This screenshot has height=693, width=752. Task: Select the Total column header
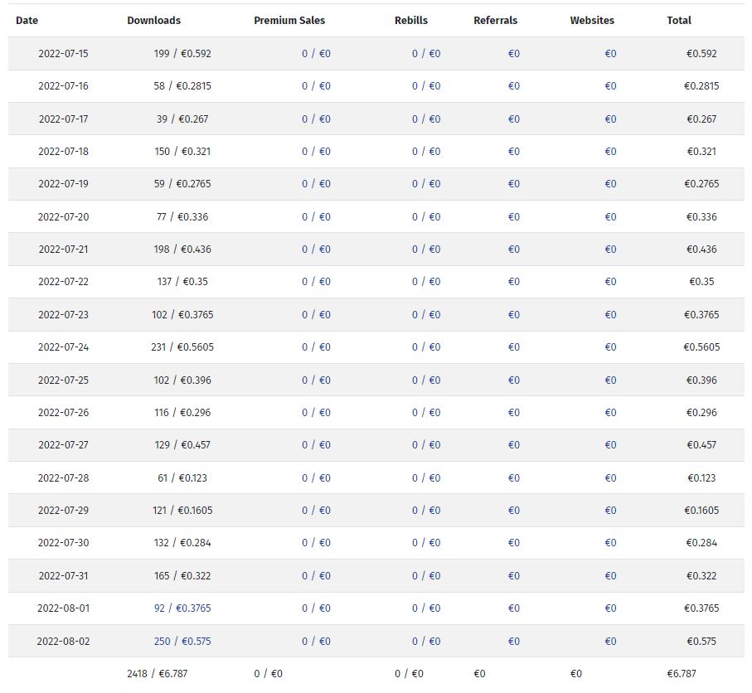point(678,21)
